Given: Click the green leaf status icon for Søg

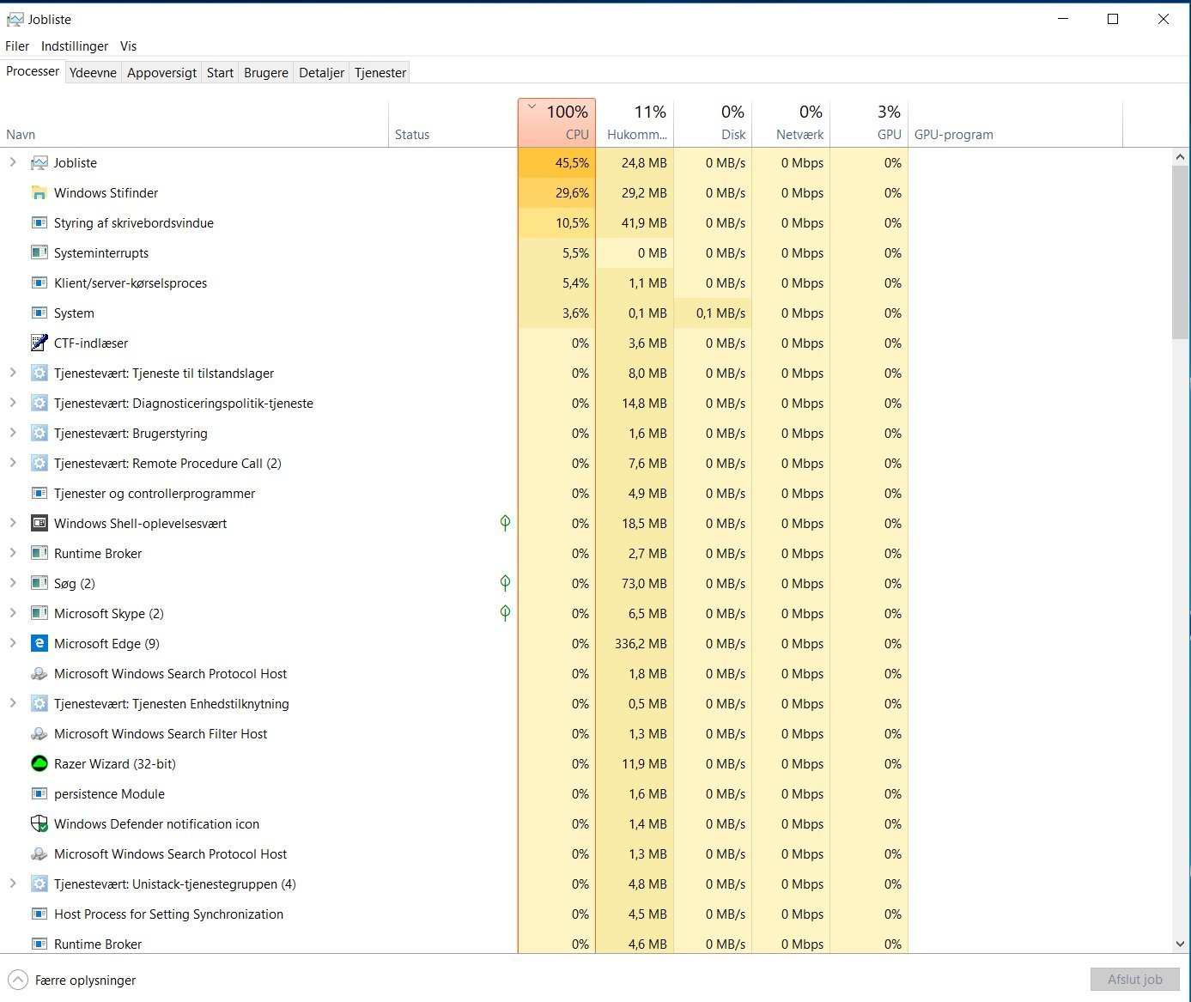Looking at the screenshot, I should (x=505, y=584).
